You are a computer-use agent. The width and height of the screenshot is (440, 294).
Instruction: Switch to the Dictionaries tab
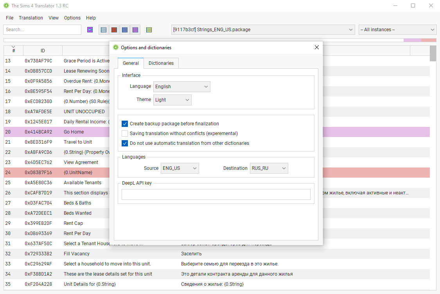[161, 63]
